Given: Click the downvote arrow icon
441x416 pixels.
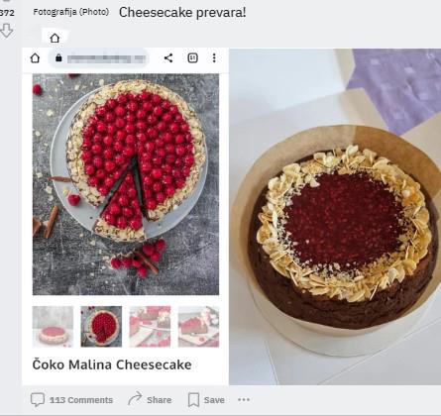Looking at the screenshot, I should click(x=6, y=30).
